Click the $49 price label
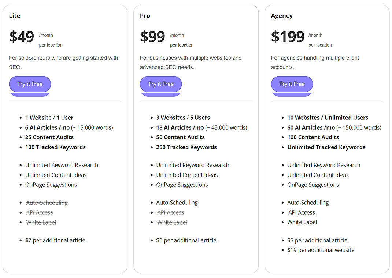The height and width of the screenshot is (278, 392). click(21, 36)
